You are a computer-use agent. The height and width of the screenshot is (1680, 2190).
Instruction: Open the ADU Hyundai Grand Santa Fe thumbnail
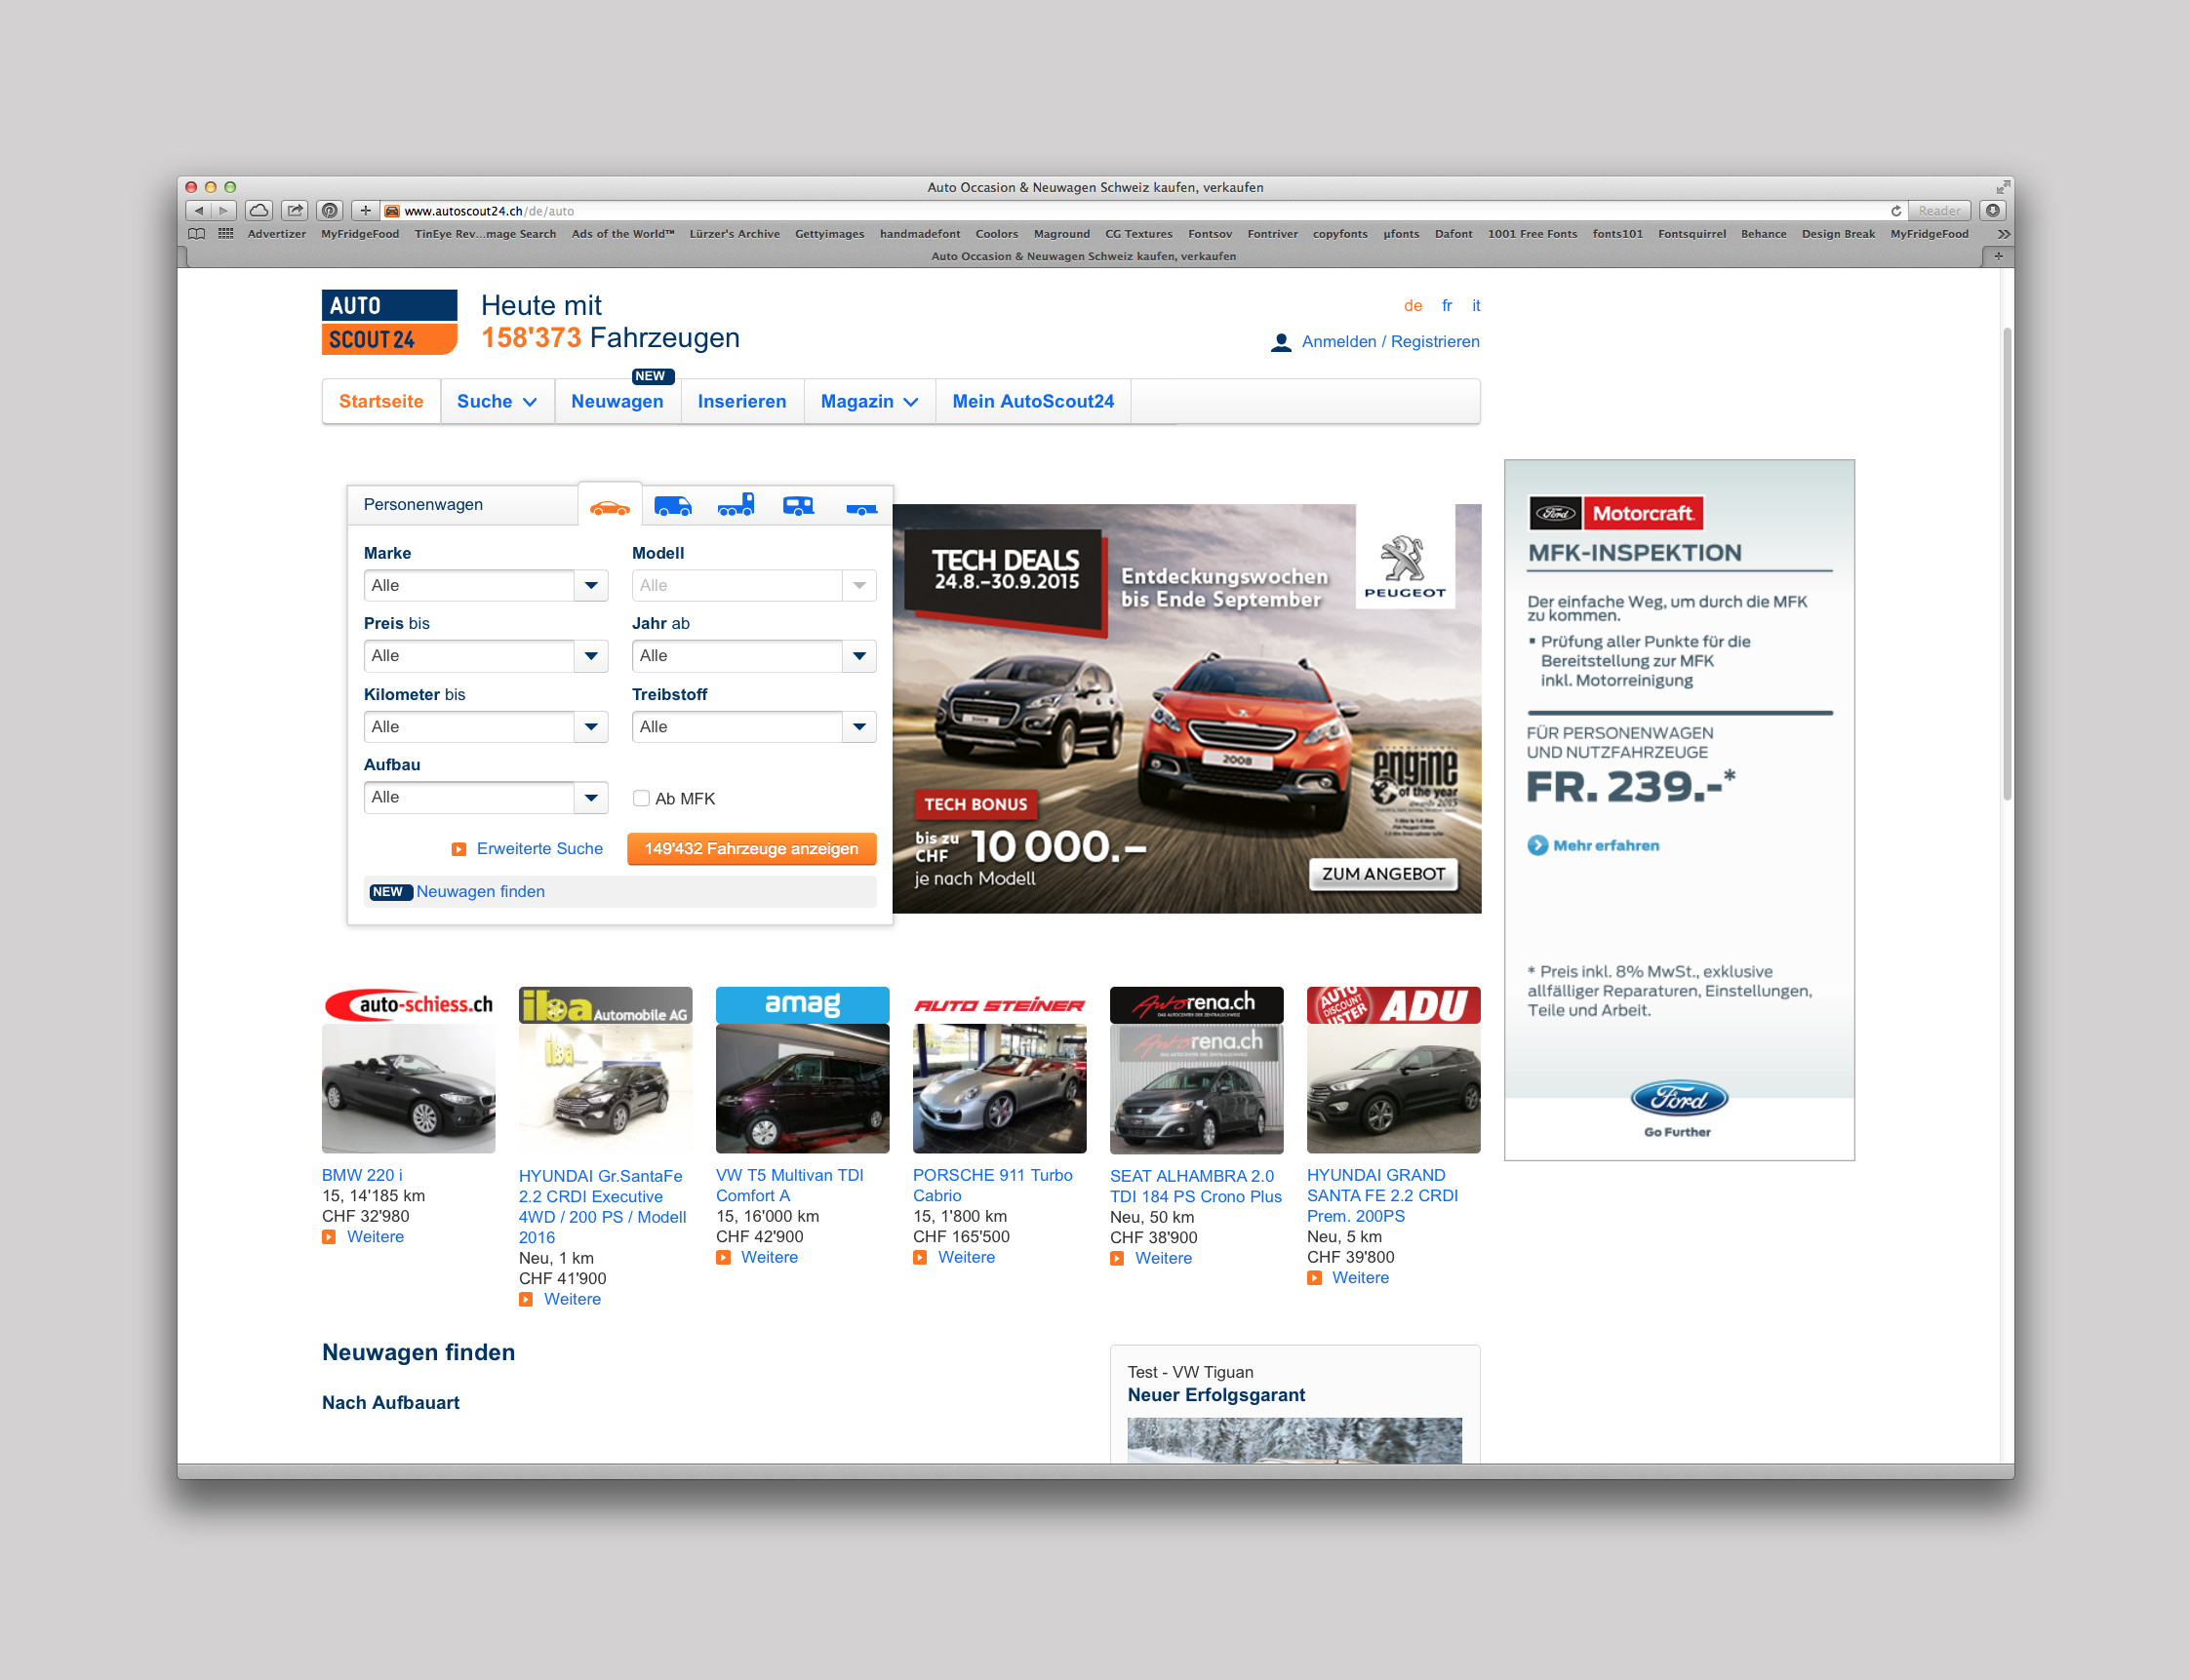[x=1393, y=1089]
